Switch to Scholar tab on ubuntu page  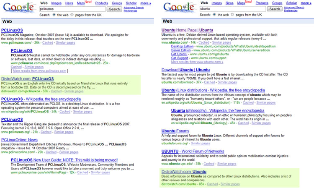coord(290,3)
